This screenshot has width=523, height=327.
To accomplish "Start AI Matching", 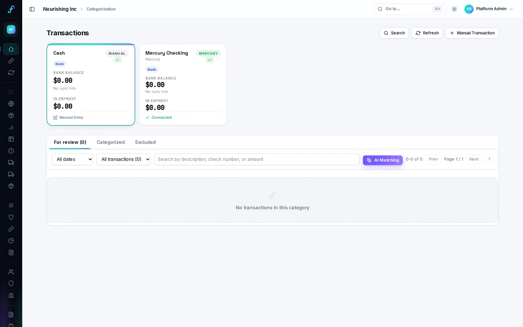I will 383,160.
